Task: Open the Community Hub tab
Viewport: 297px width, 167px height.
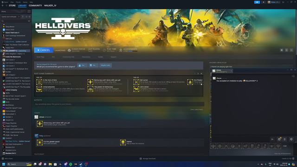Action: 68,57
